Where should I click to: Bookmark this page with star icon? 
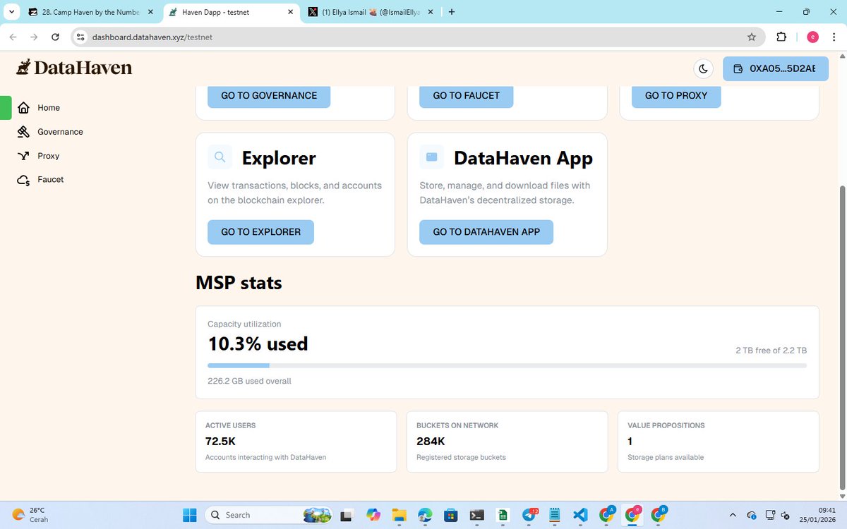coord(752,37)
